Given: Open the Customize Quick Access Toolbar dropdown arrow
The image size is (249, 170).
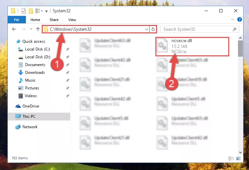Looking at the screenshot, I should coord(46,11).
